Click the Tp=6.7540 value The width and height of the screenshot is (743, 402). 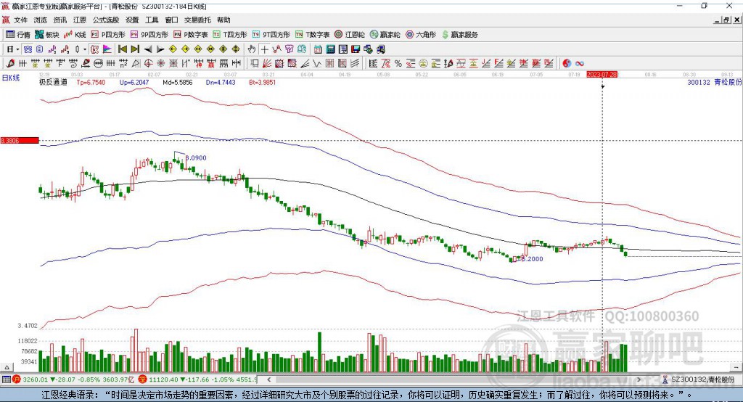click(91, 82)
